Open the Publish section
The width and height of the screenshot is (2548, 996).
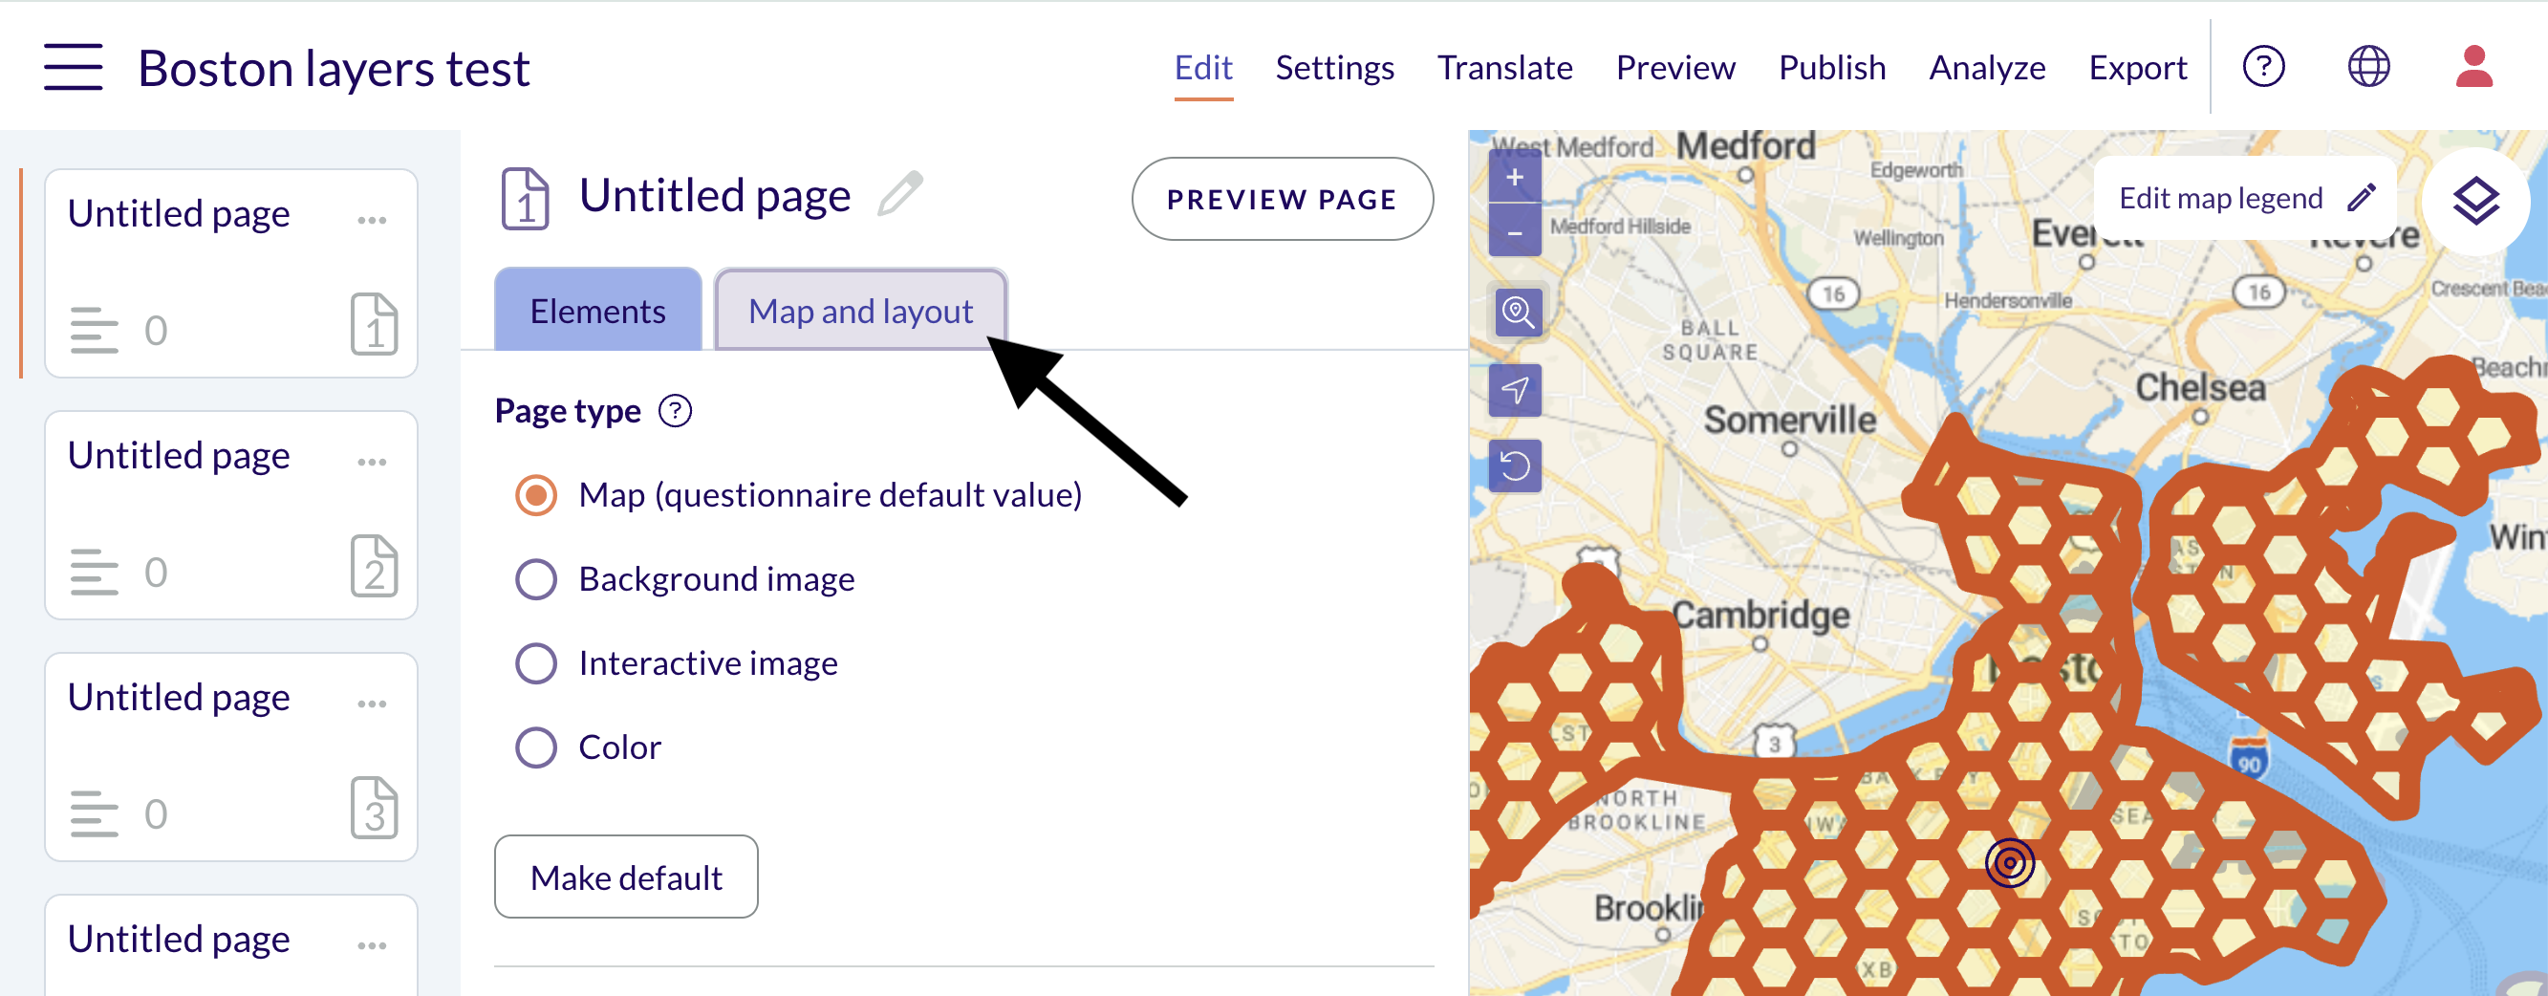(1832, 67)
